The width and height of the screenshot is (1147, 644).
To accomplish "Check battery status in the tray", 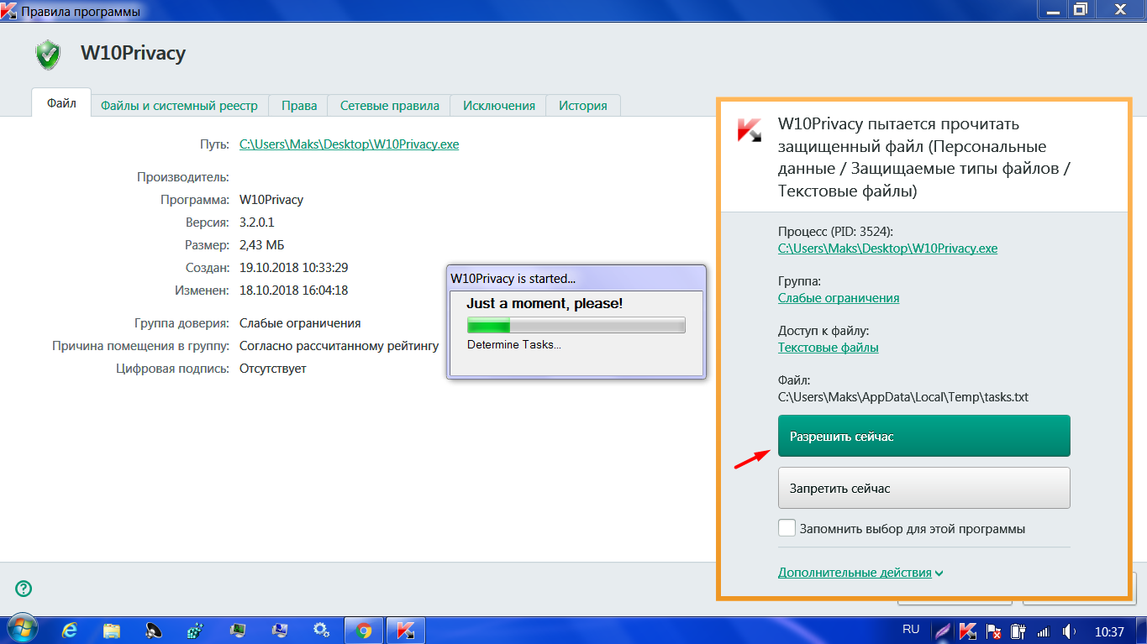I will point(1018,631).
